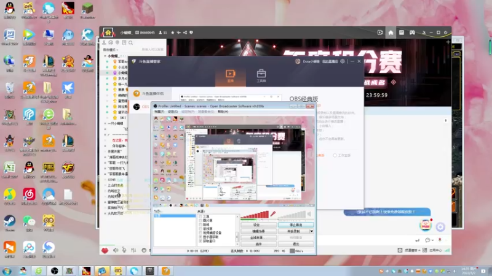The height and width of the screenshot is (276, 492).
Task: Open dropdown arrow beside 开始录制 button
Action: [312, 231]
